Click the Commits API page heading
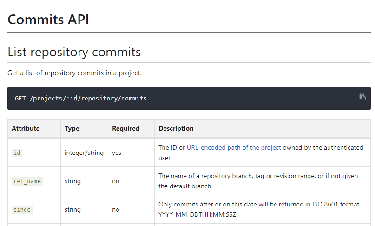This screenshot has height=226, width=375. point(48,20)
